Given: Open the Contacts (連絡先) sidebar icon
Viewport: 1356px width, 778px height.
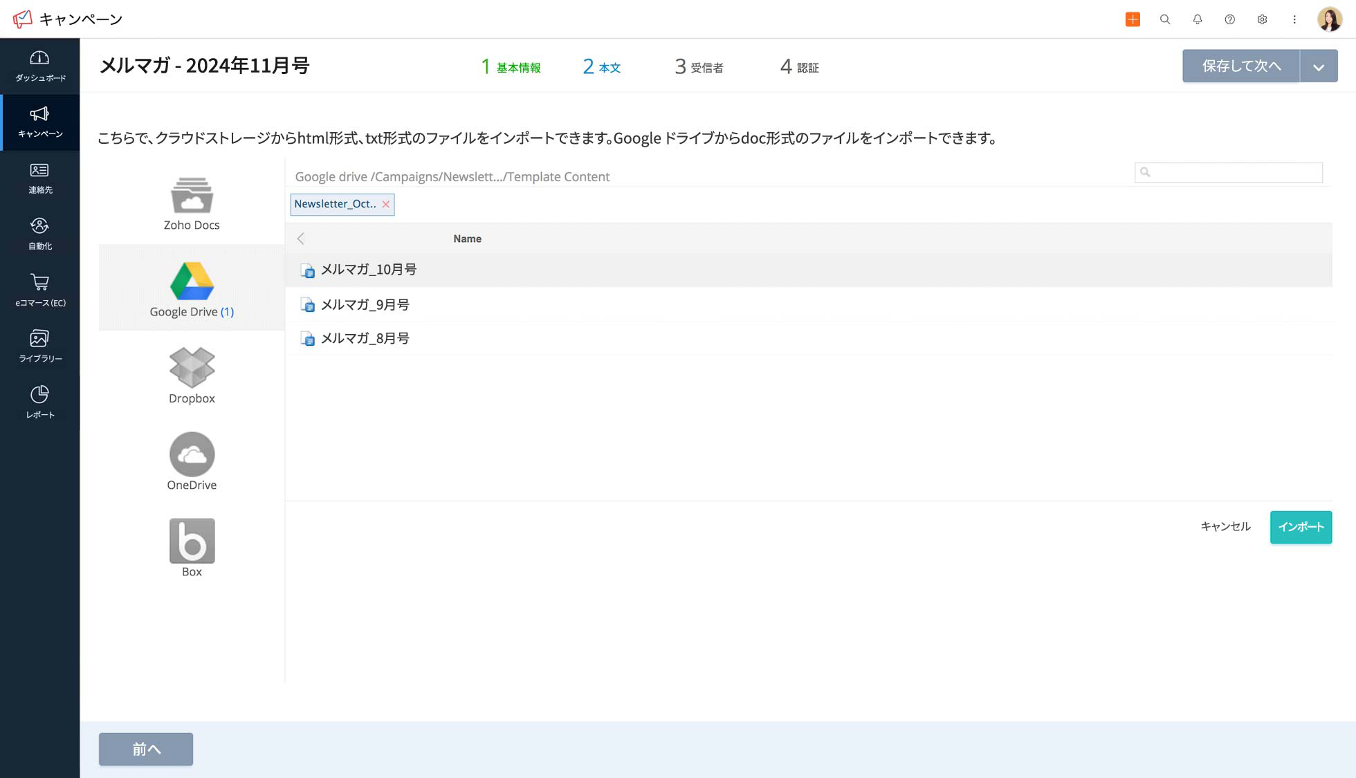Looking at the screenshot, I should tap(39, 178).
